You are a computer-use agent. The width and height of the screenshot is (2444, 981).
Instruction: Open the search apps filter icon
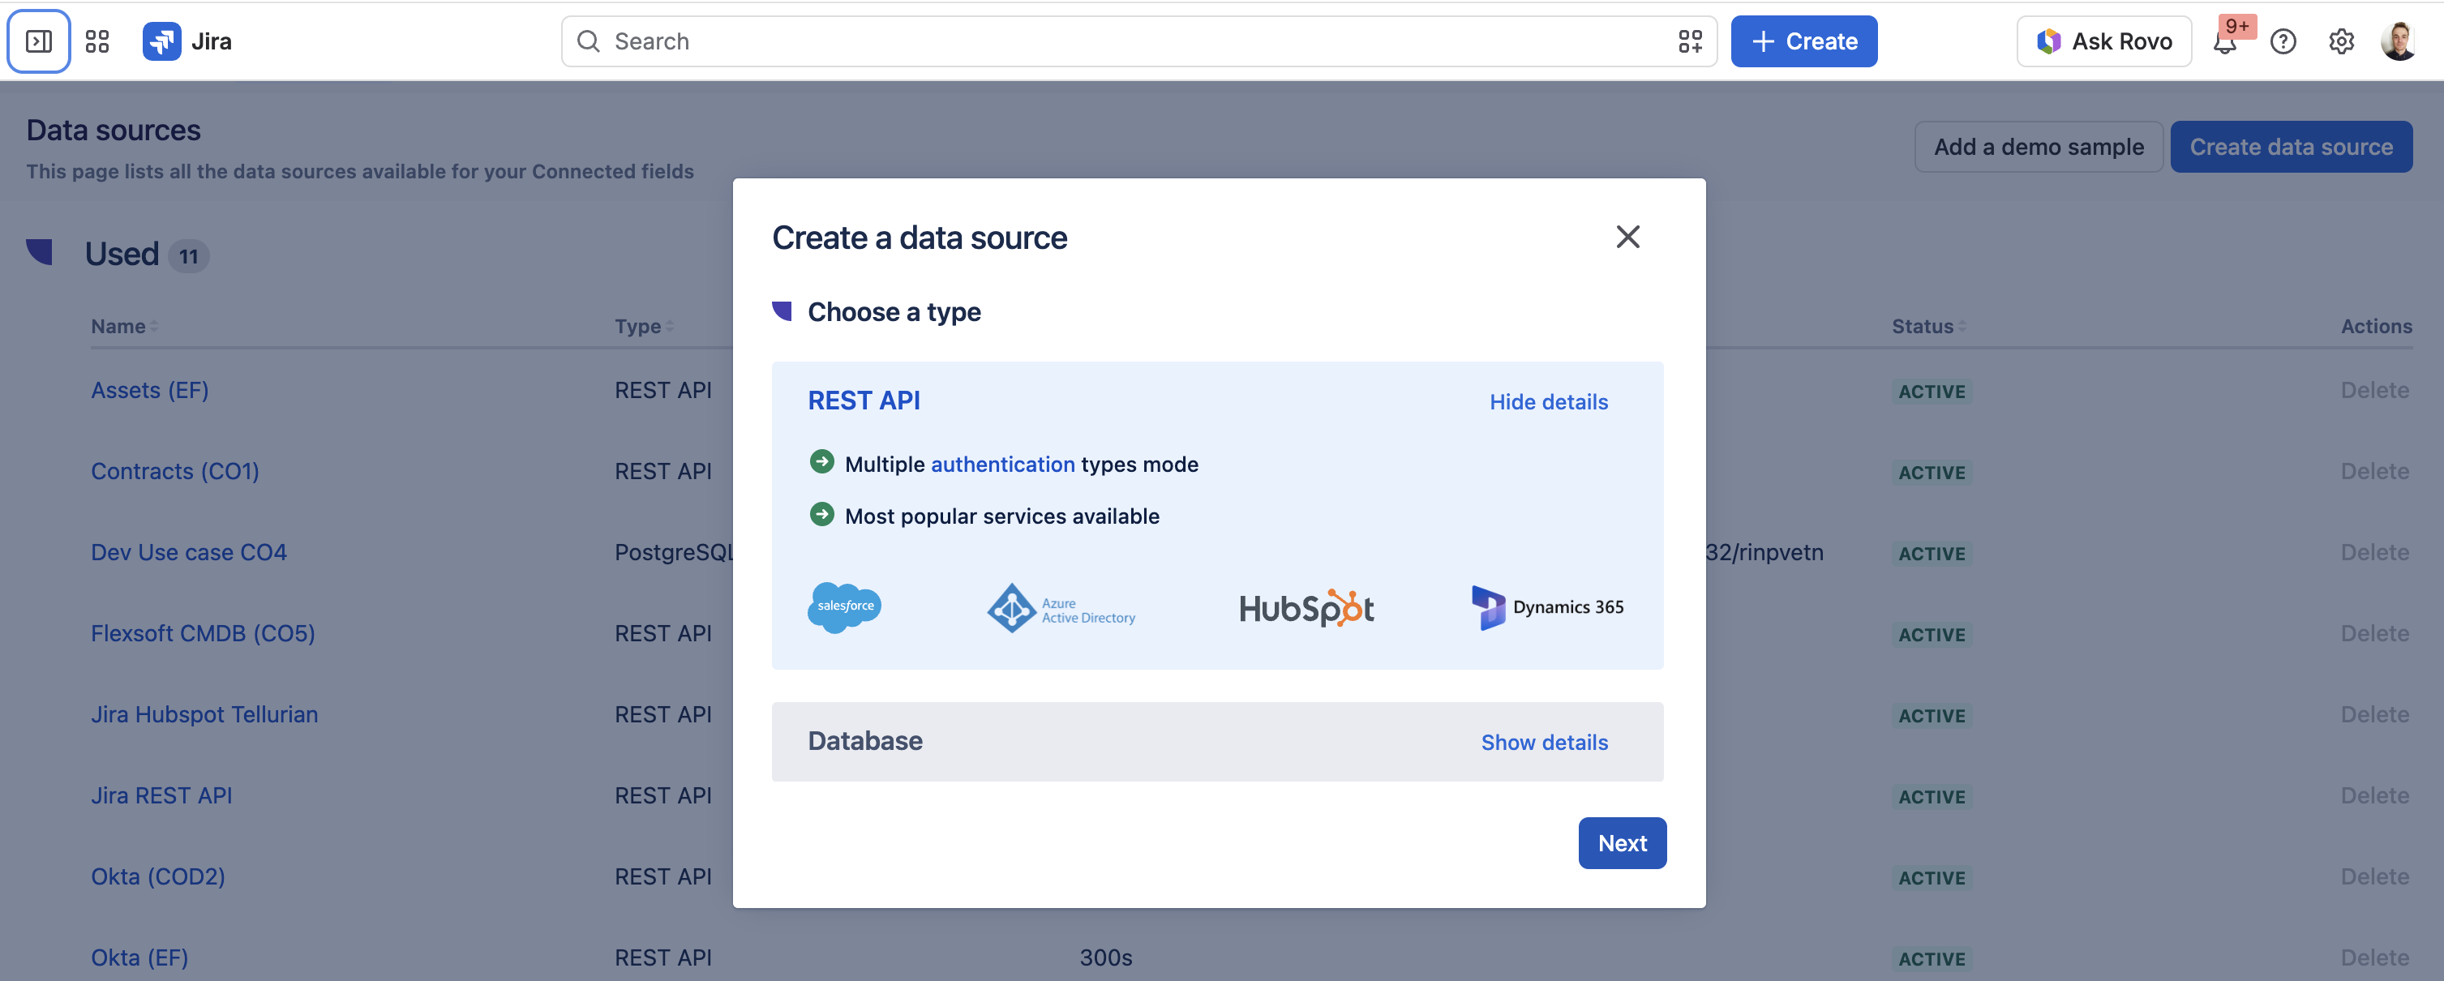tap(1690, 41)
